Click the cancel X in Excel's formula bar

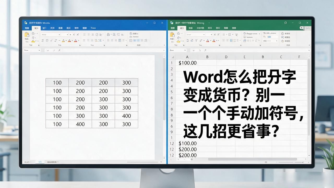click(x=200, y=50)
